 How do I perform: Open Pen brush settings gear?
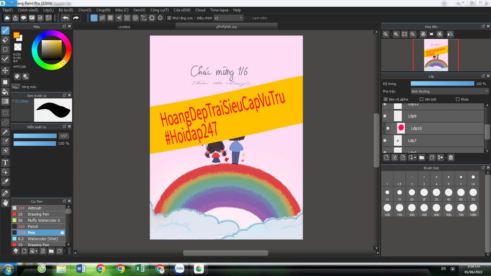[62, 232]
